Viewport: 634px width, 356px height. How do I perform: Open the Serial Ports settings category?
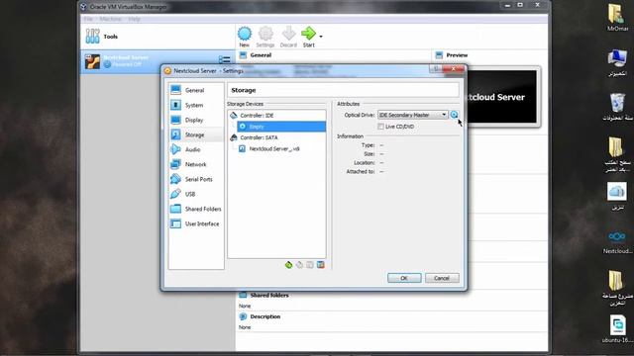[196, 179]
